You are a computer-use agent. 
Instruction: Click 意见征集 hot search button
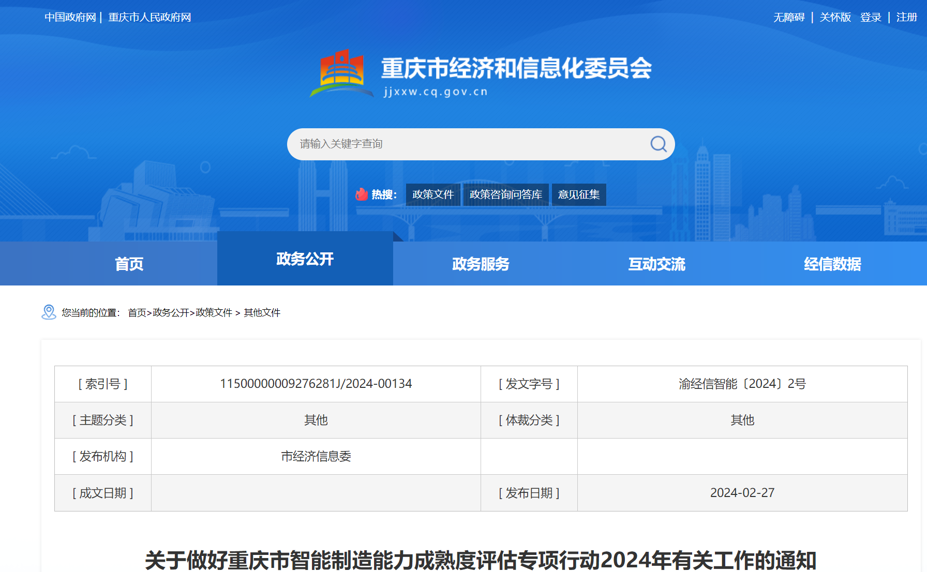(x=578, y=194)
